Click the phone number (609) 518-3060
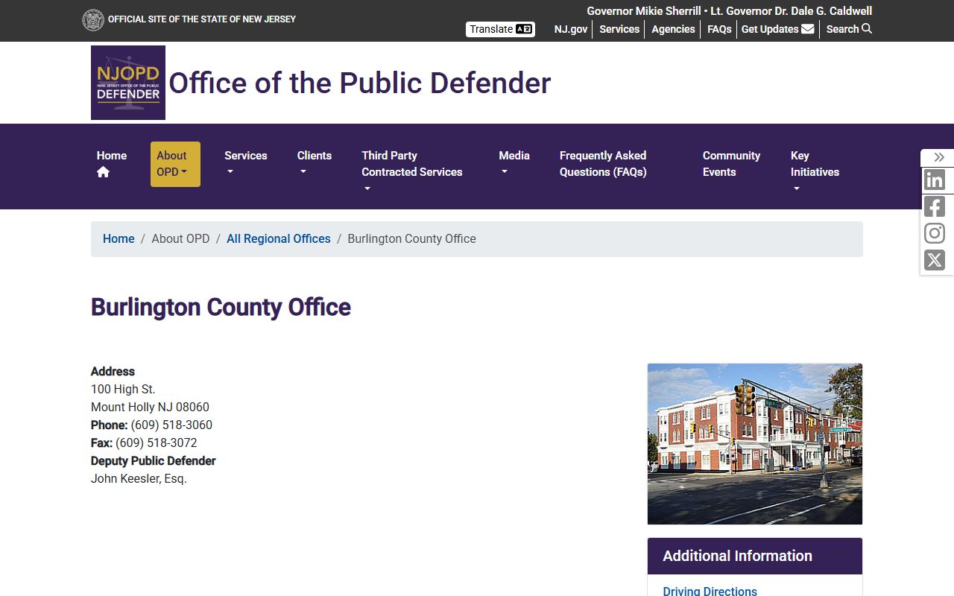Screen dimensions: 954x596 pyautogui.click(x=171, y=425)
